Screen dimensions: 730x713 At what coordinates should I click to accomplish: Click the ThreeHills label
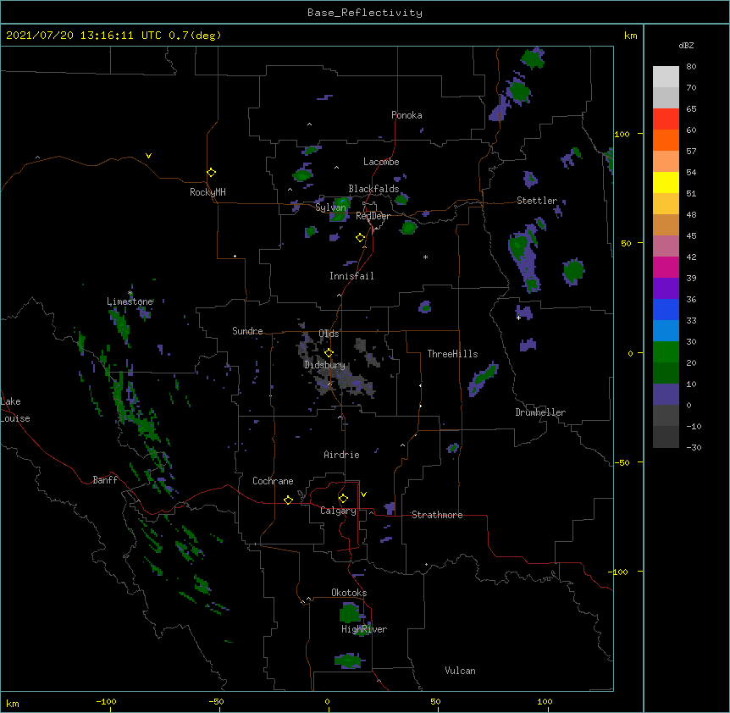coord(452,354)
